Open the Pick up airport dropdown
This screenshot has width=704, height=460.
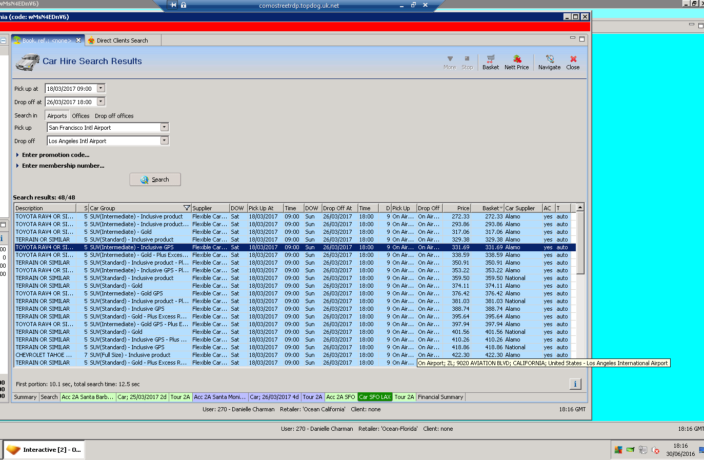(x=164, y=127)
